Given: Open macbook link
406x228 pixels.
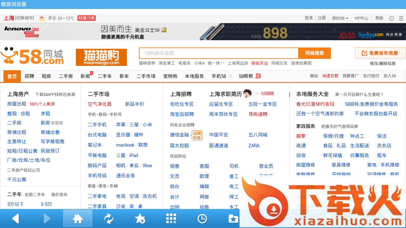Looking at the screenshot, I should (125, 145).
